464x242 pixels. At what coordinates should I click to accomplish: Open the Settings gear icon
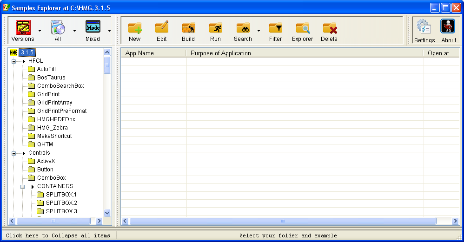[x=424, y=27]
